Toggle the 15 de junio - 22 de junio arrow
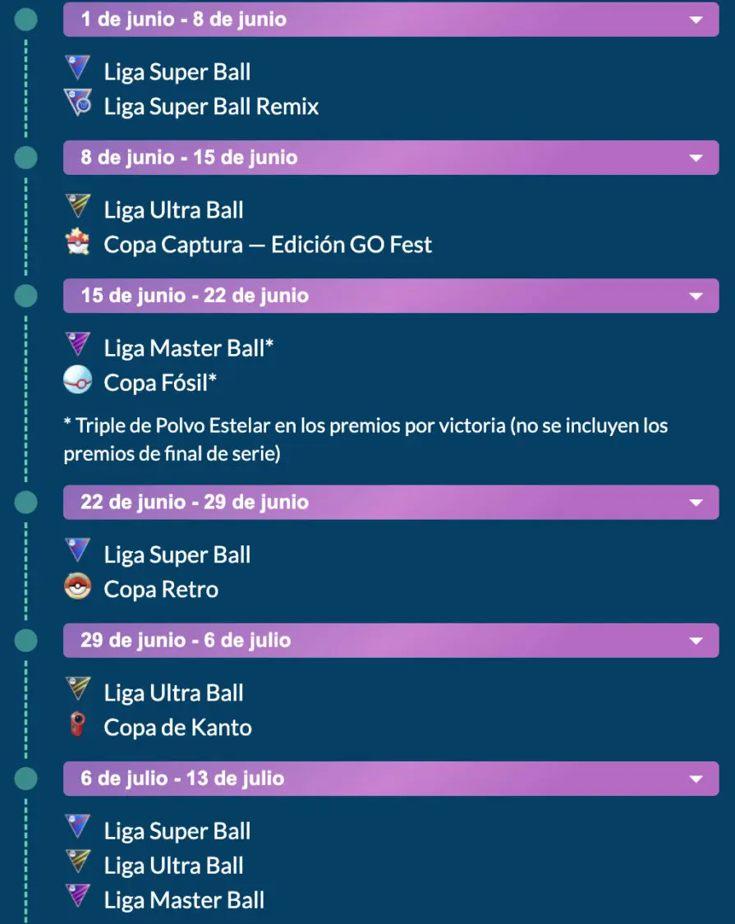 click(696, 296)
